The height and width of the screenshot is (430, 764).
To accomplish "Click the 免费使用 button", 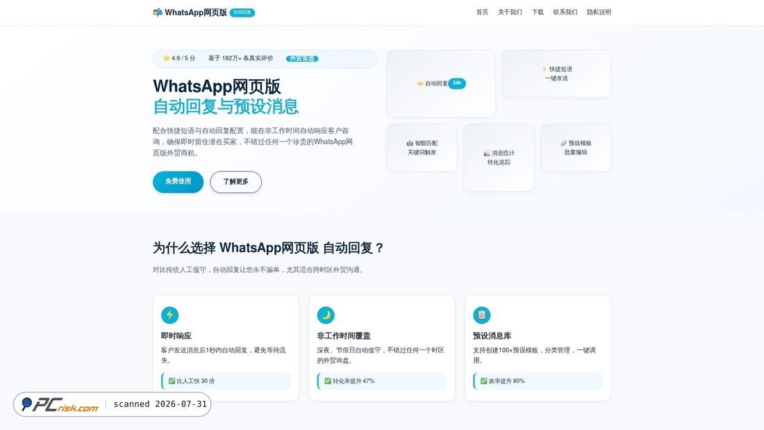I will (178, 181).
